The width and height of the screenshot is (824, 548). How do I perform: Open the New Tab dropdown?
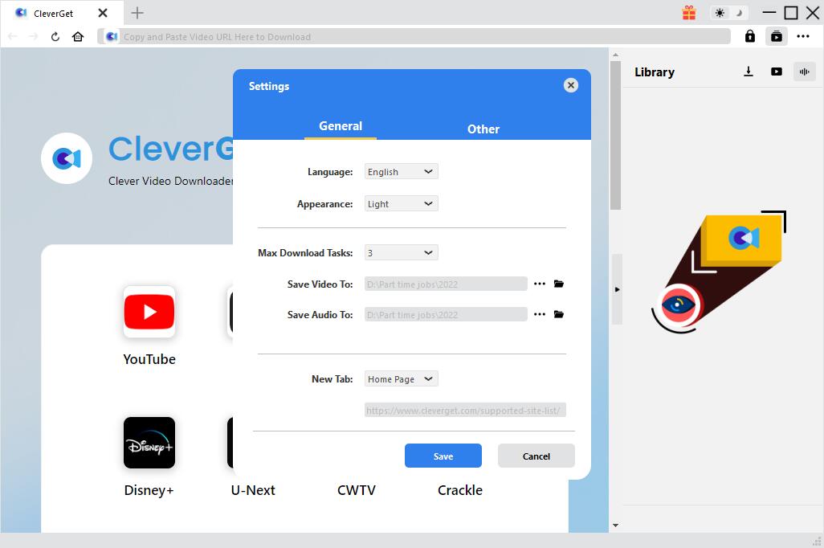pyautogui.click(x=401, y=379)
